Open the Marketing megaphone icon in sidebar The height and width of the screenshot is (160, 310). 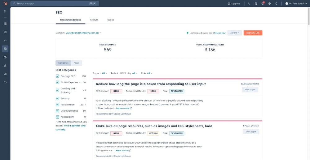pos(5,40)
